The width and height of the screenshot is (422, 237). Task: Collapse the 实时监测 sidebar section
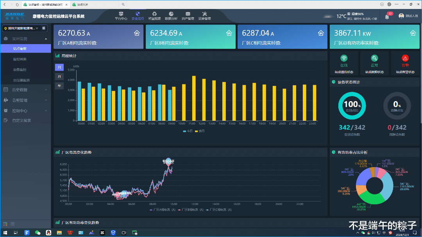[25, 39]
